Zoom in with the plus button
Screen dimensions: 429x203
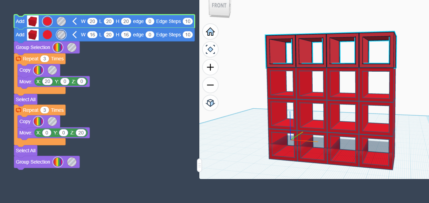[x=210, y=67]
